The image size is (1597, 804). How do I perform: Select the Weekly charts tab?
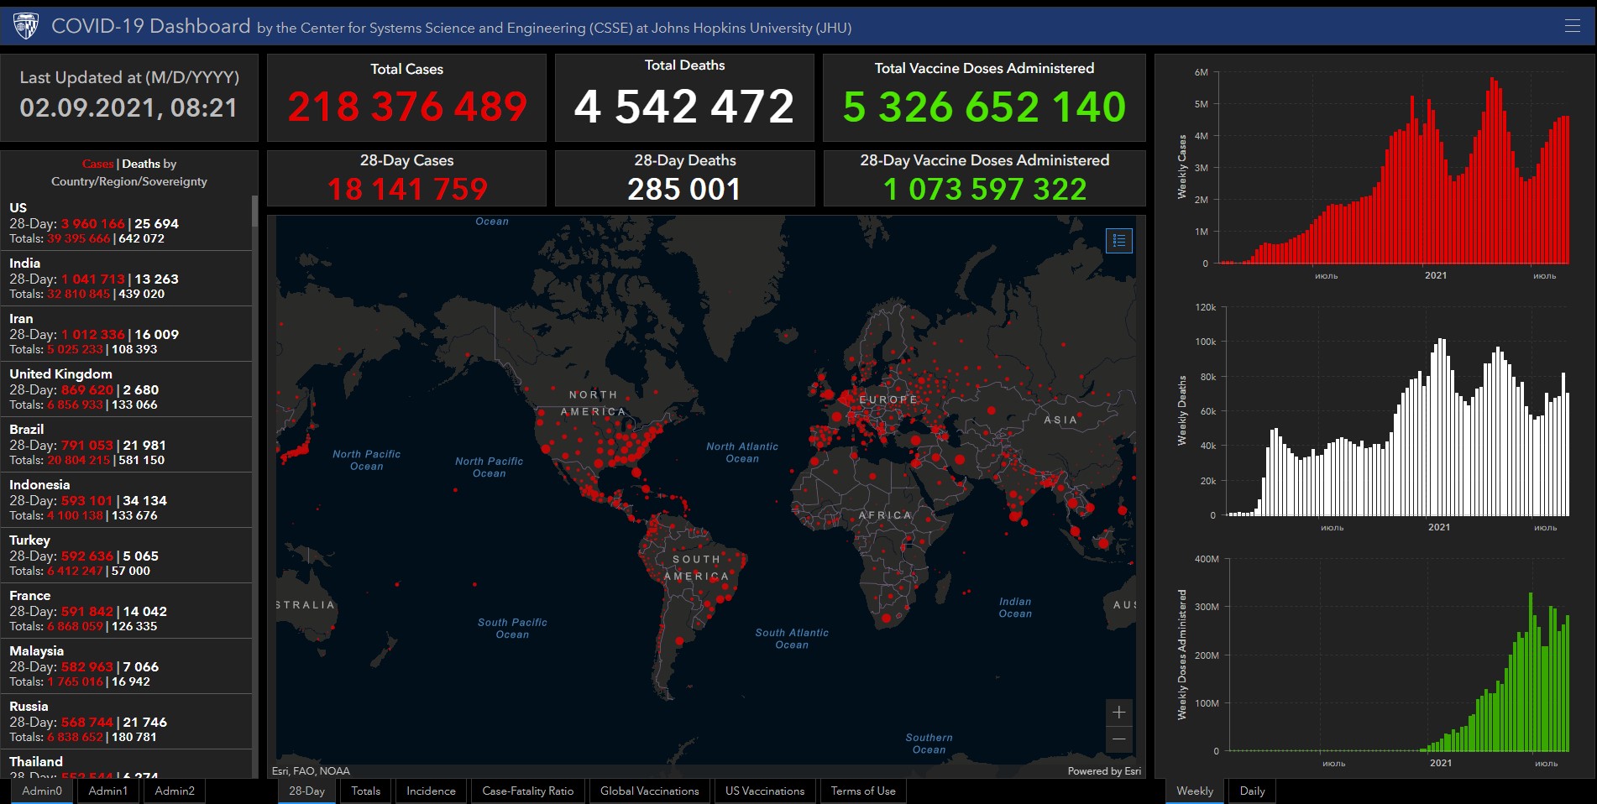coord(1194,791)
